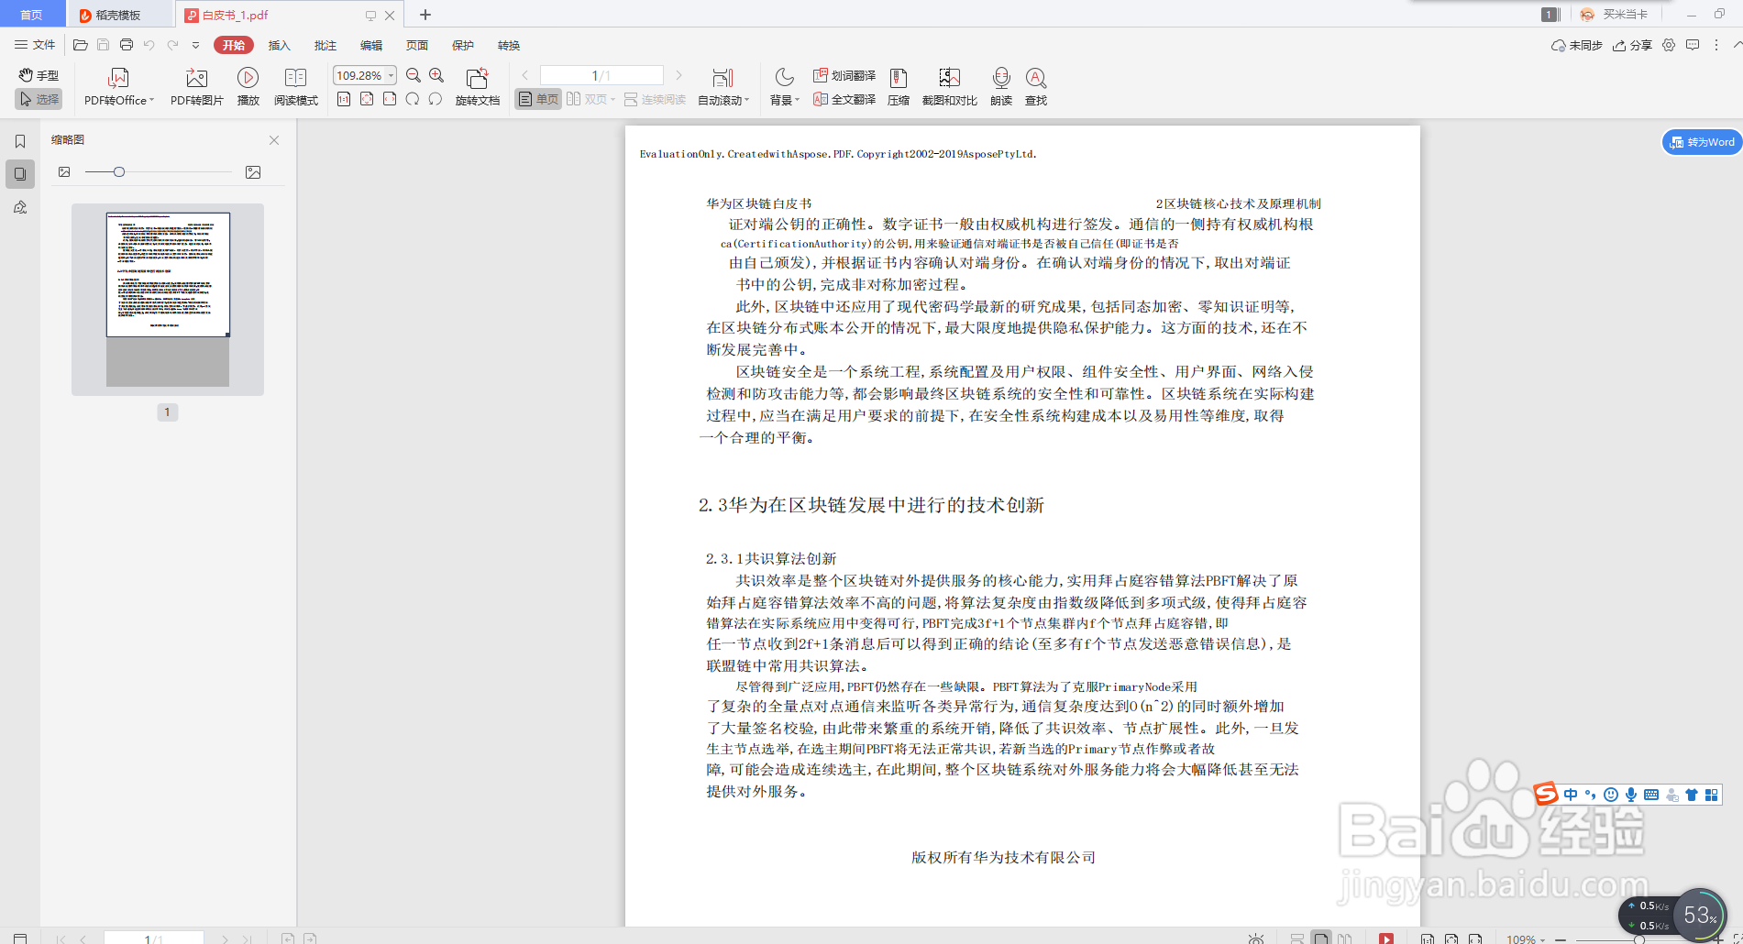The image size is (1743, 944).
Task: Click the Sogou input method S icon
Action: [x=1546, y=793]
